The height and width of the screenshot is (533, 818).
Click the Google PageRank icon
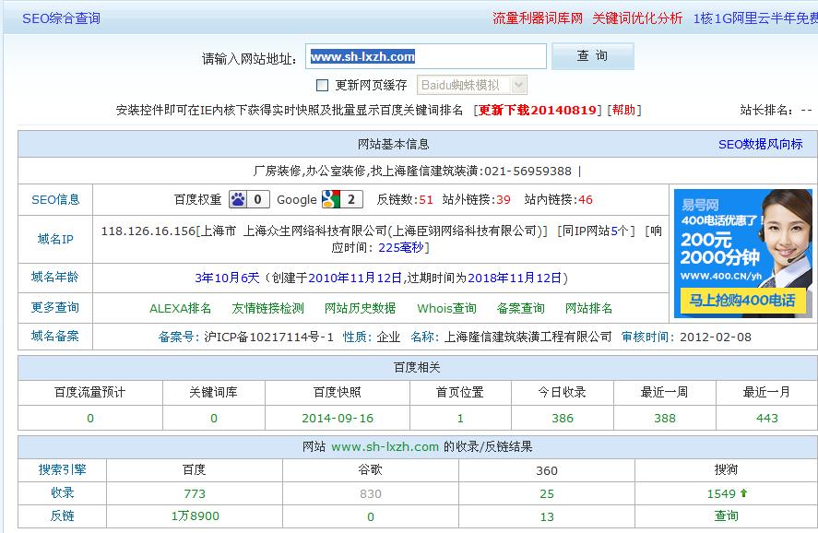pos(342,199)
